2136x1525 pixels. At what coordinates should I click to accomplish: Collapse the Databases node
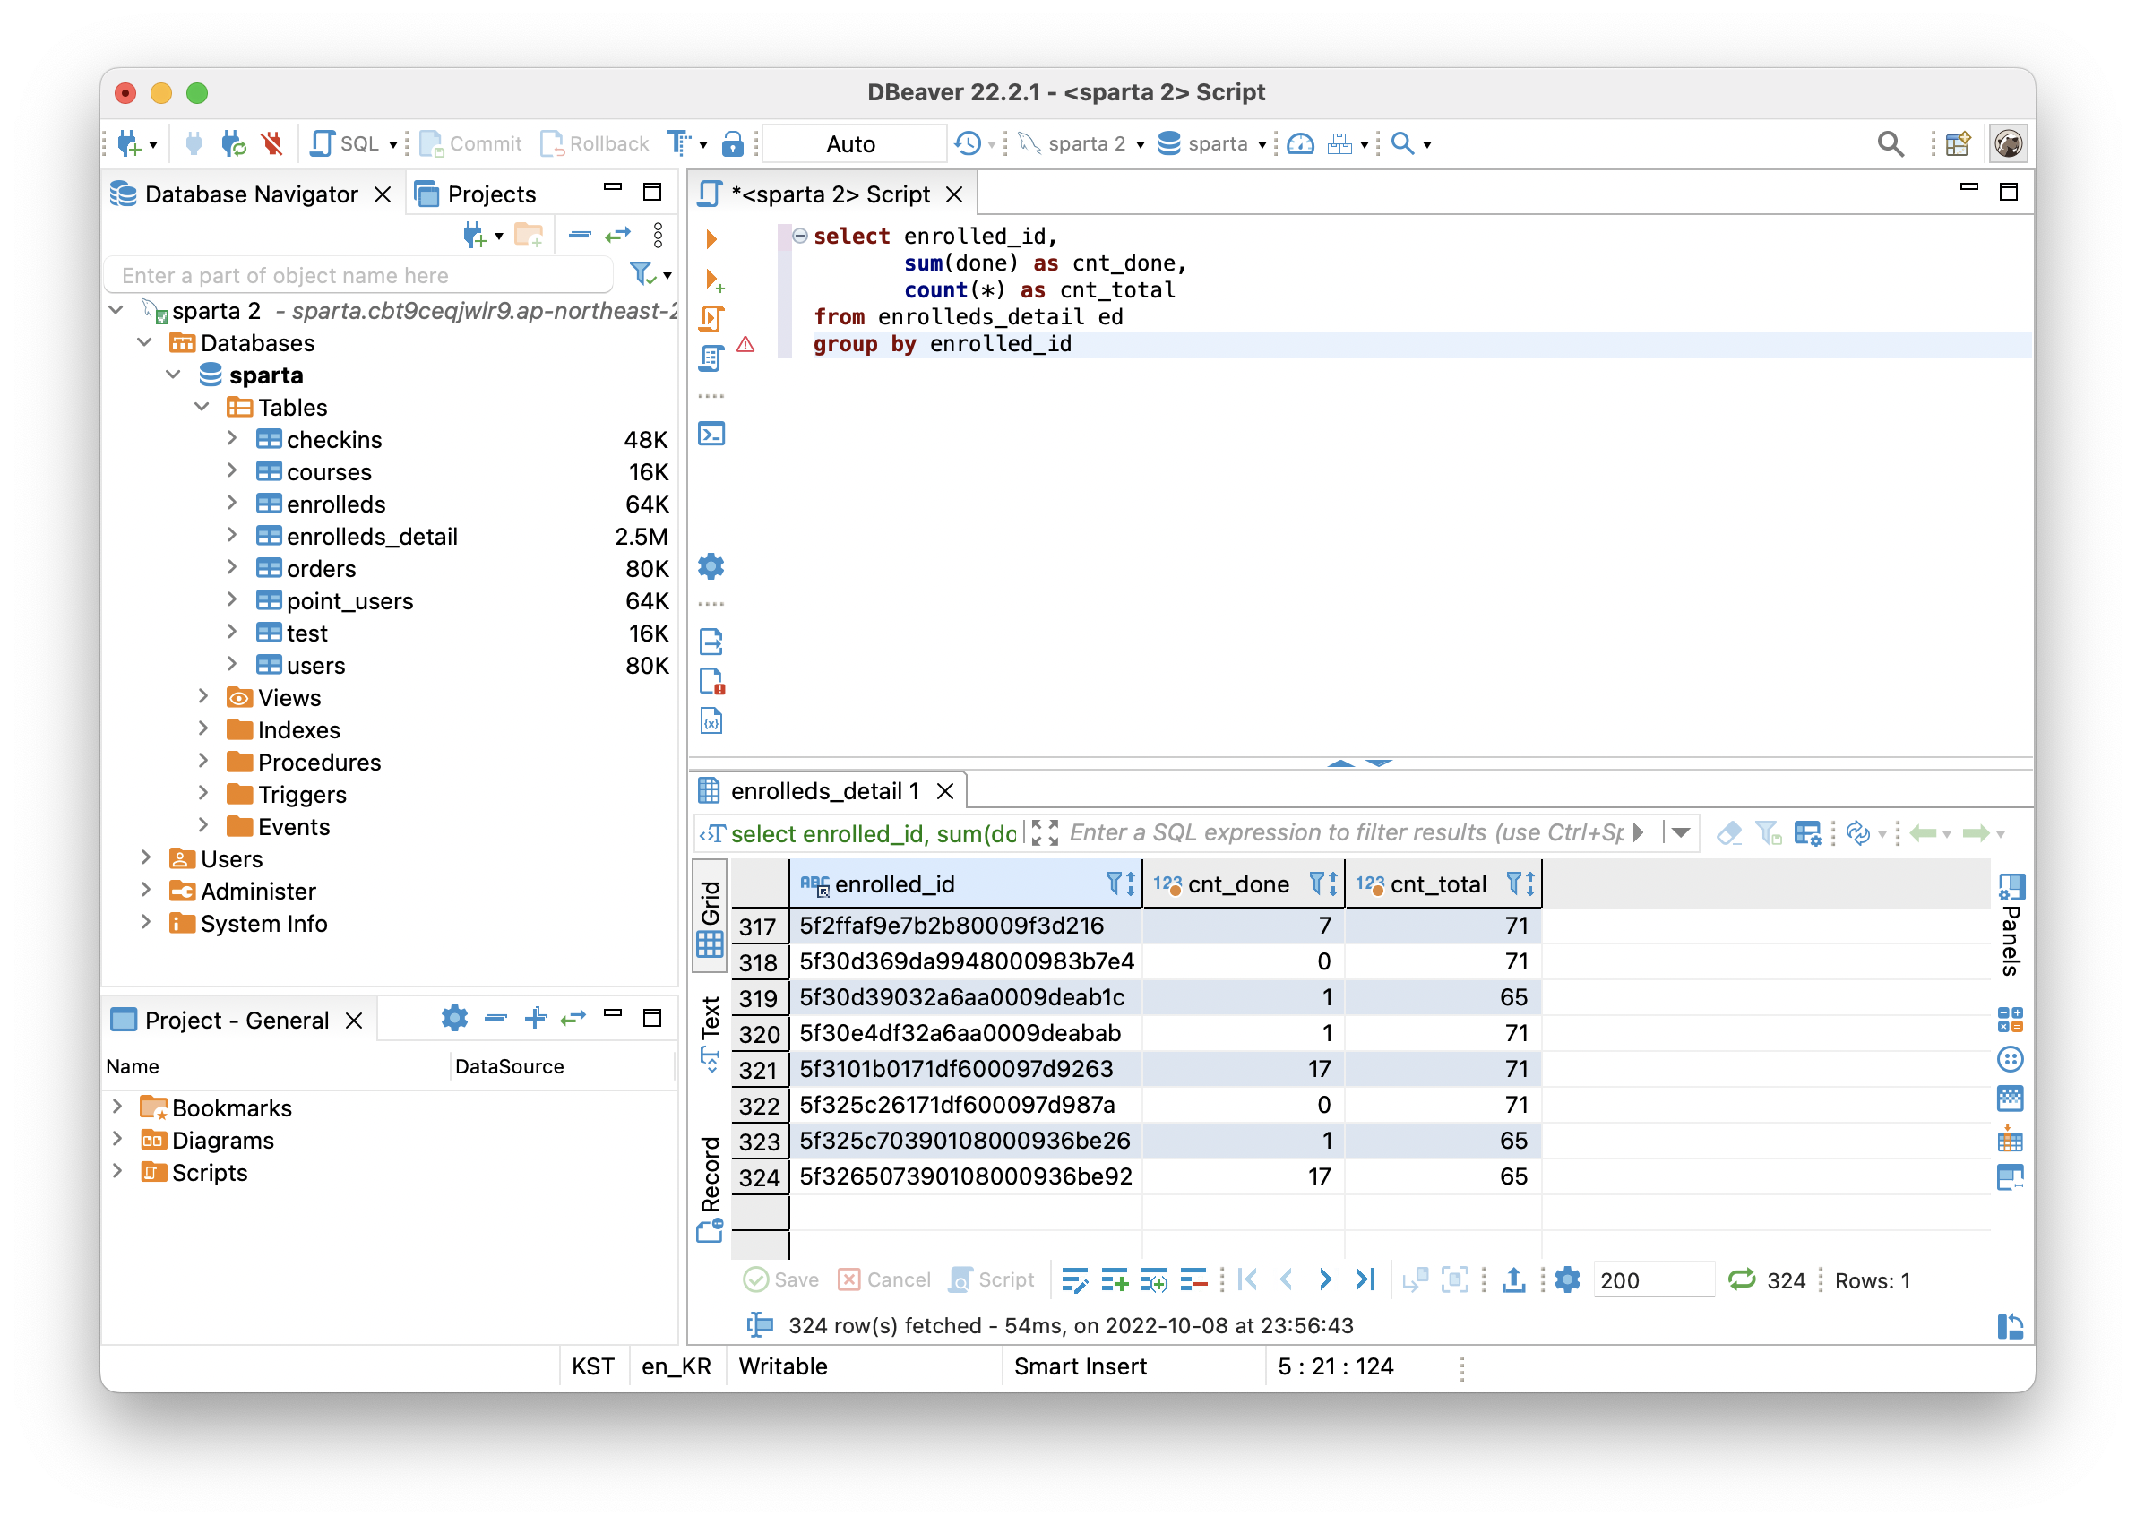(144, 341)
